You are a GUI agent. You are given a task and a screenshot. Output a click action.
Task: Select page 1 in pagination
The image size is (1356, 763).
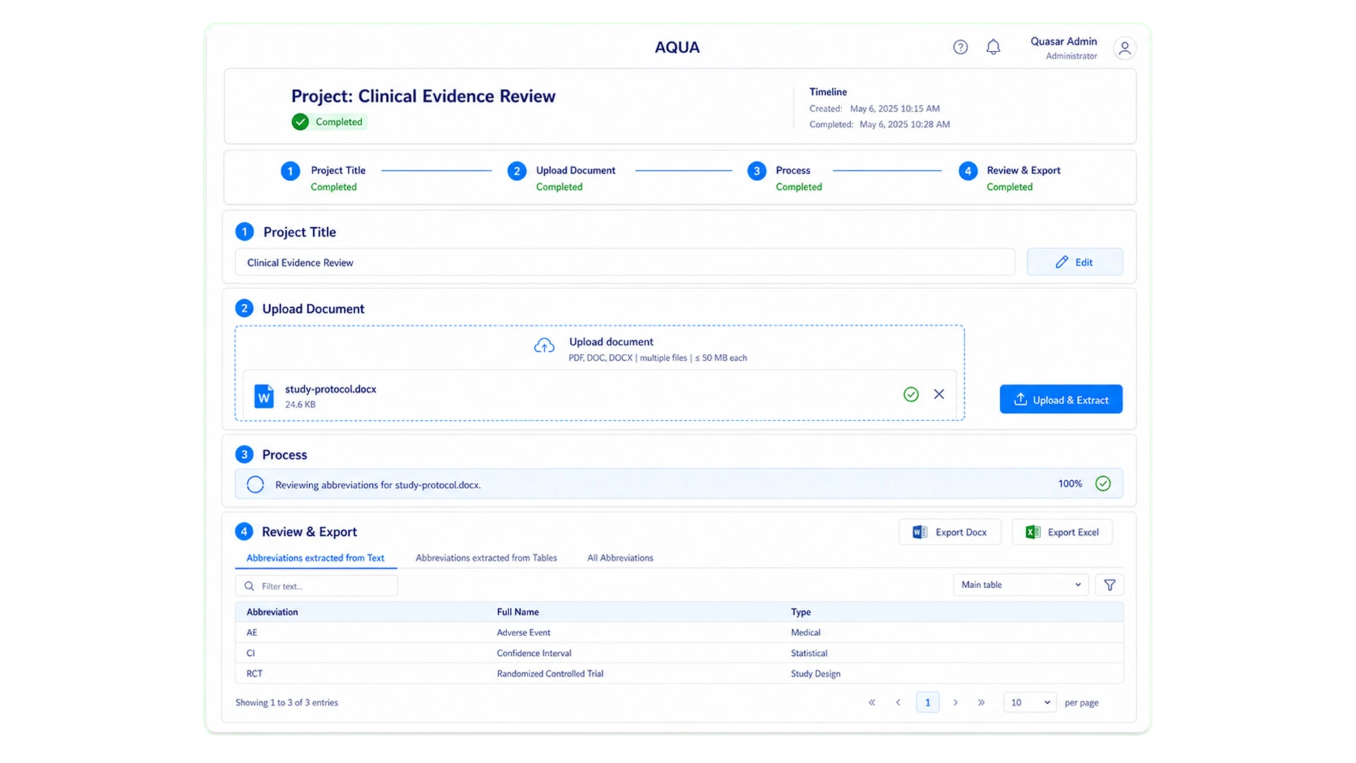pos(927,703)
